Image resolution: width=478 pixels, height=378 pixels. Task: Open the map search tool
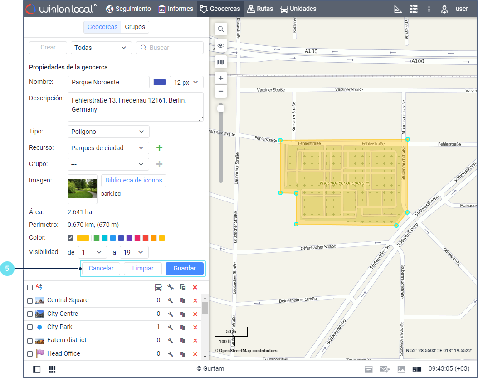click(x=221, y=29)
